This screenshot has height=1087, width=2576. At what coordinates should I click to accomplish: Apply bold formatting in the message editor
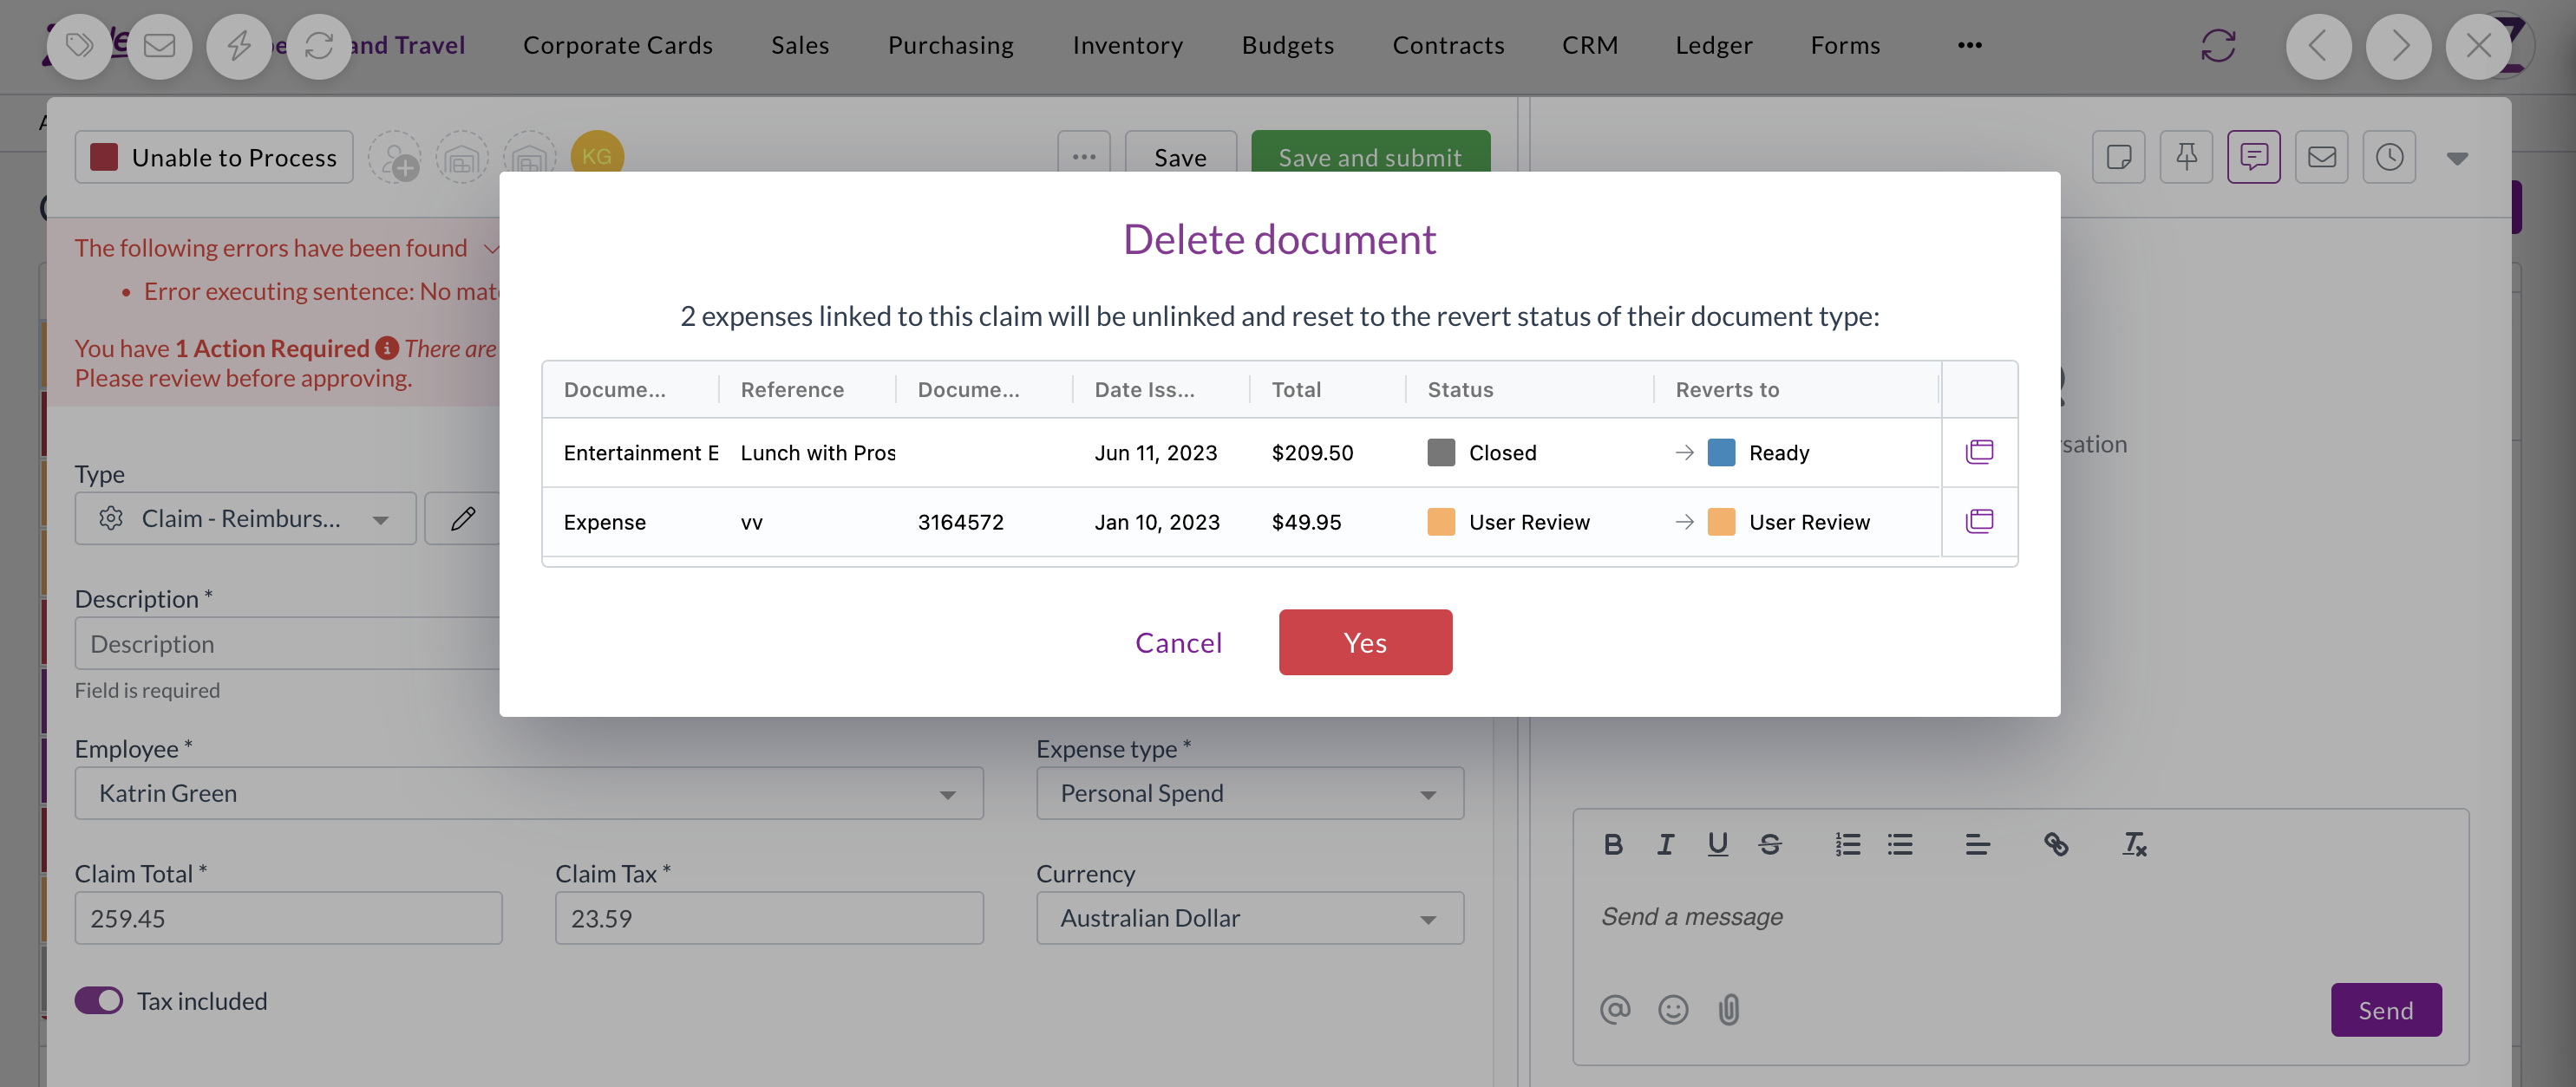coord(1613,844)
